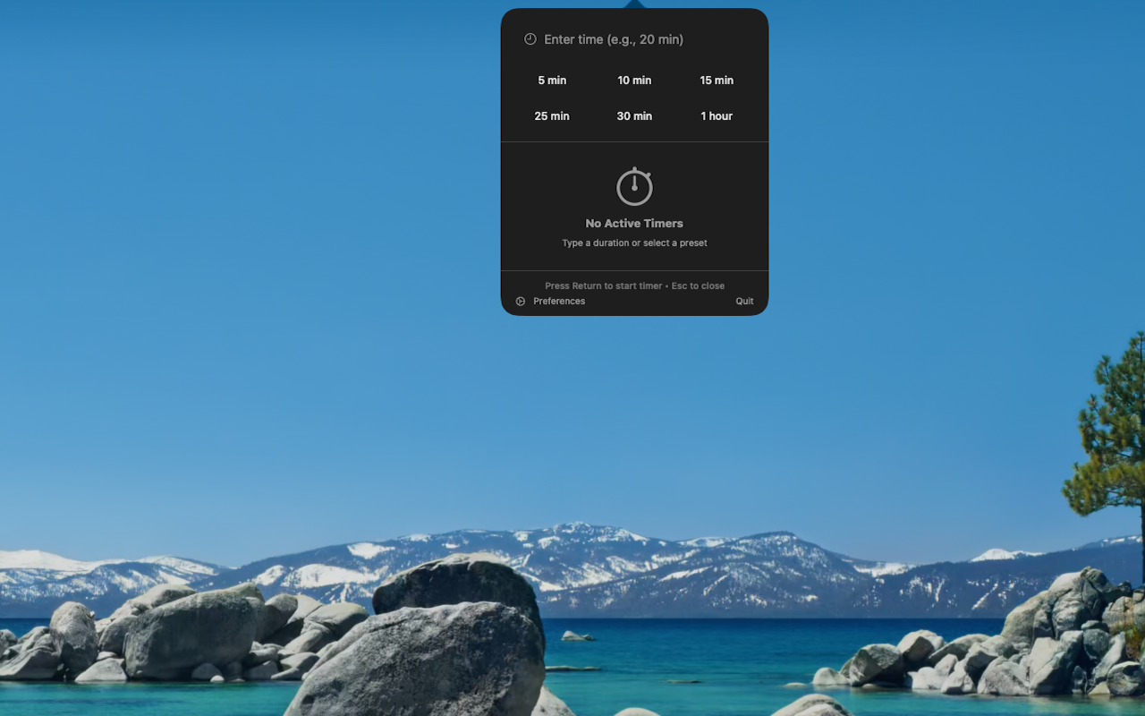Viewport: 1145px width, 716px height.
Task: Pick the 30 min preset
Action: [634, 115]
